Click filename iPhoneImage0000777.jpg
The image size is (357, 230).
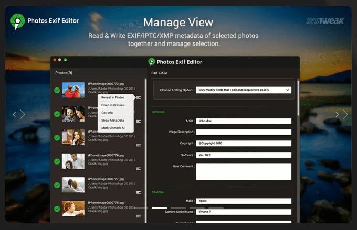coord(106,179)
